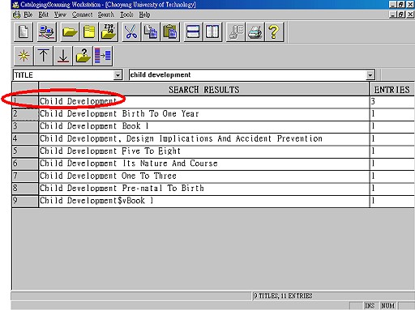Select 'Child Development Its Nature And Course'
415x310 pixels.
[x=204, y=163]
